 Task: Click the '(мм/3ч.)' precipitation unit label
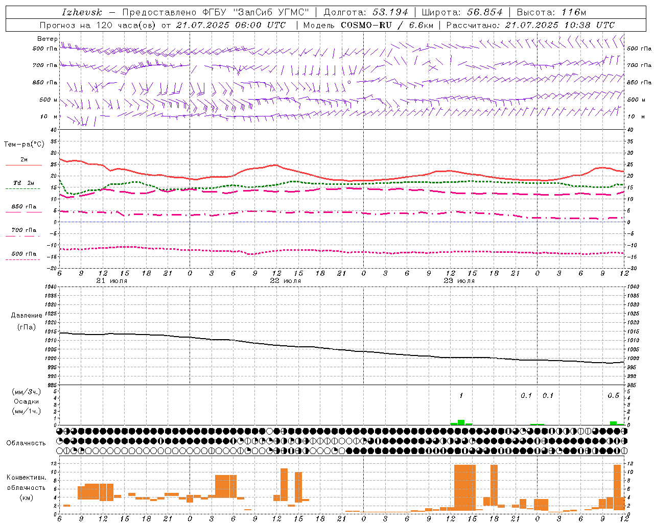(27, 392)
